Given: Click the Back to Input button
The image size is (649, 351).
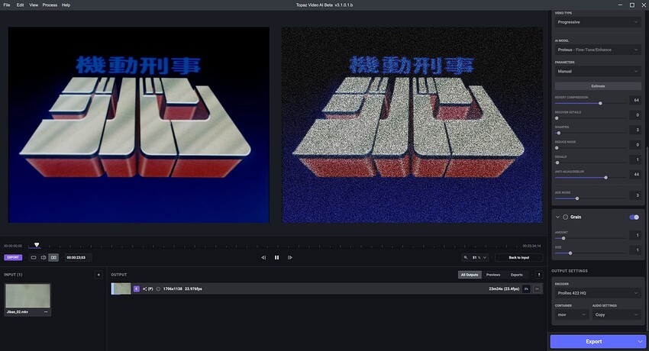Looking at the screenshot, I should tap(519, 258).
